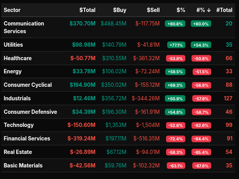Select the Utilities sector name

tap(14, 45)
